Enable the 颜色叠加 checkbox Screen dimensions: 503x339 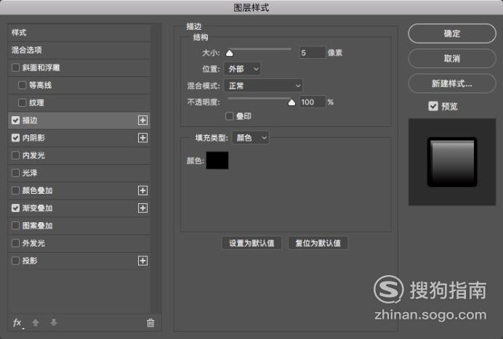[x=15, y=190]
